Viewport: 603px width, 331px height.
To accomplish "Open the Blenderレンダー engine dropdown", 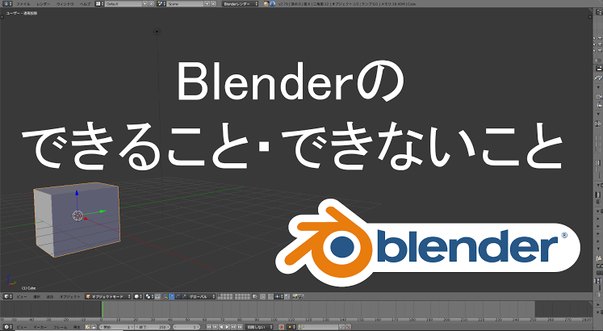I will (x=241, y=4).
